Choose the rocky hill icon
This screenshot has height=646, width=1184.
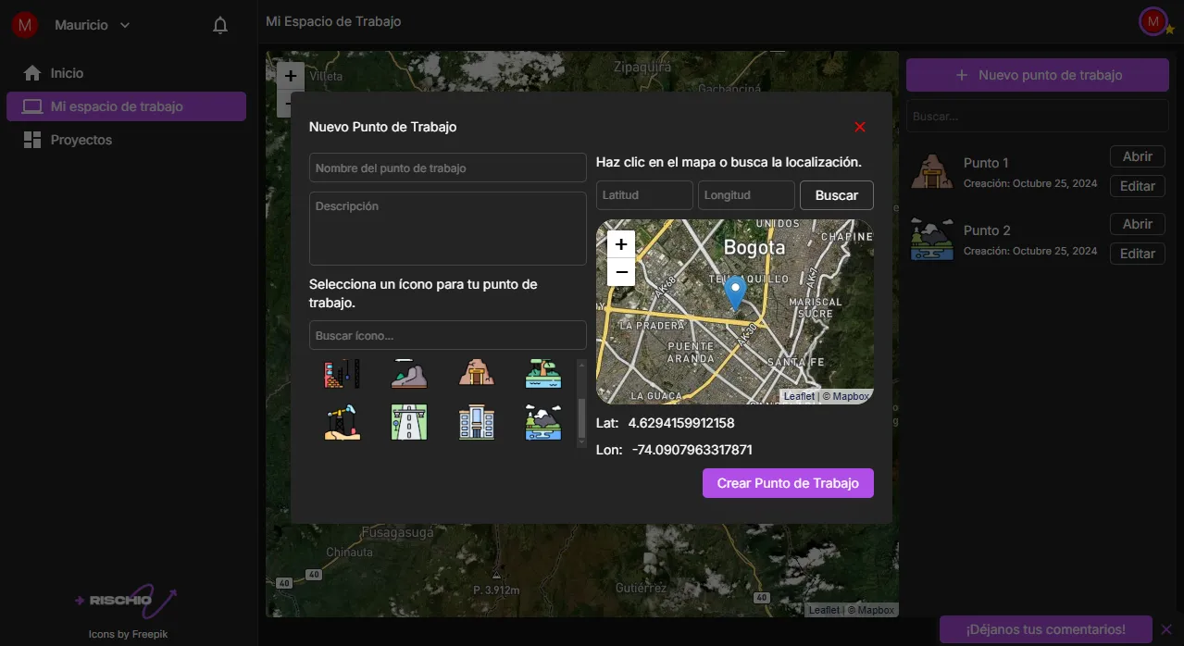[408, 373]
